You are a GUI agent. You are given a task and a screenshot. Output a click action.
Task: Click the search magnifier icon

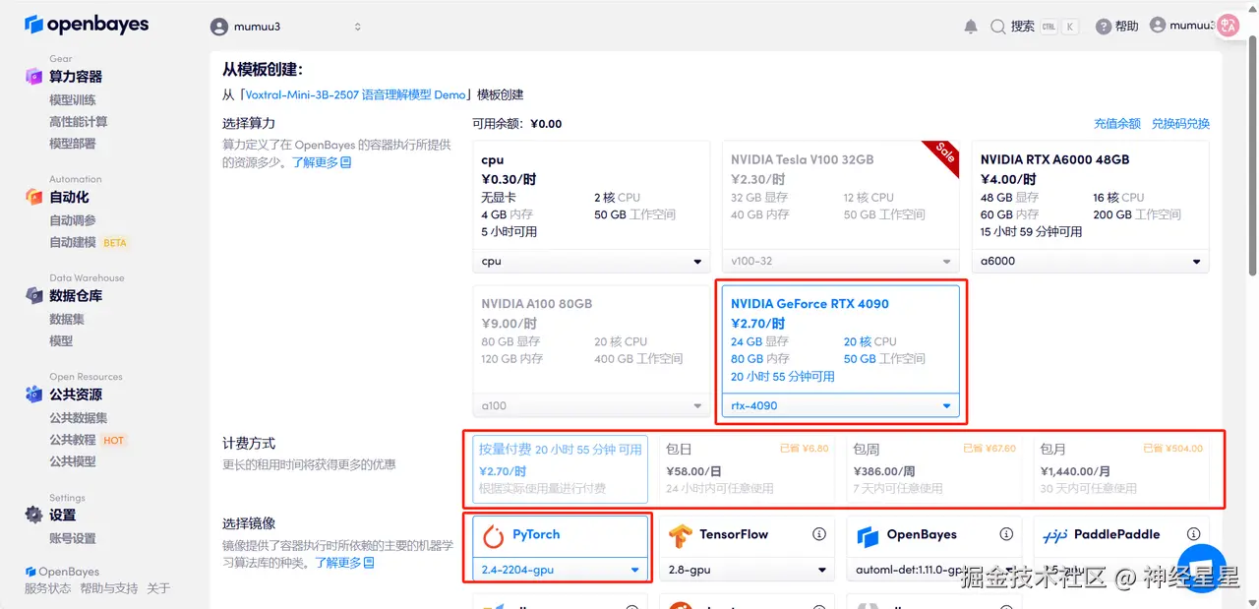(x=998, y=27)
